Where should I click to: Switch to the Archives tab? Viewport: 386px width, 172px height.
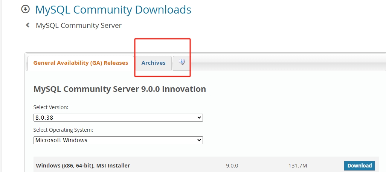(153, 63)
